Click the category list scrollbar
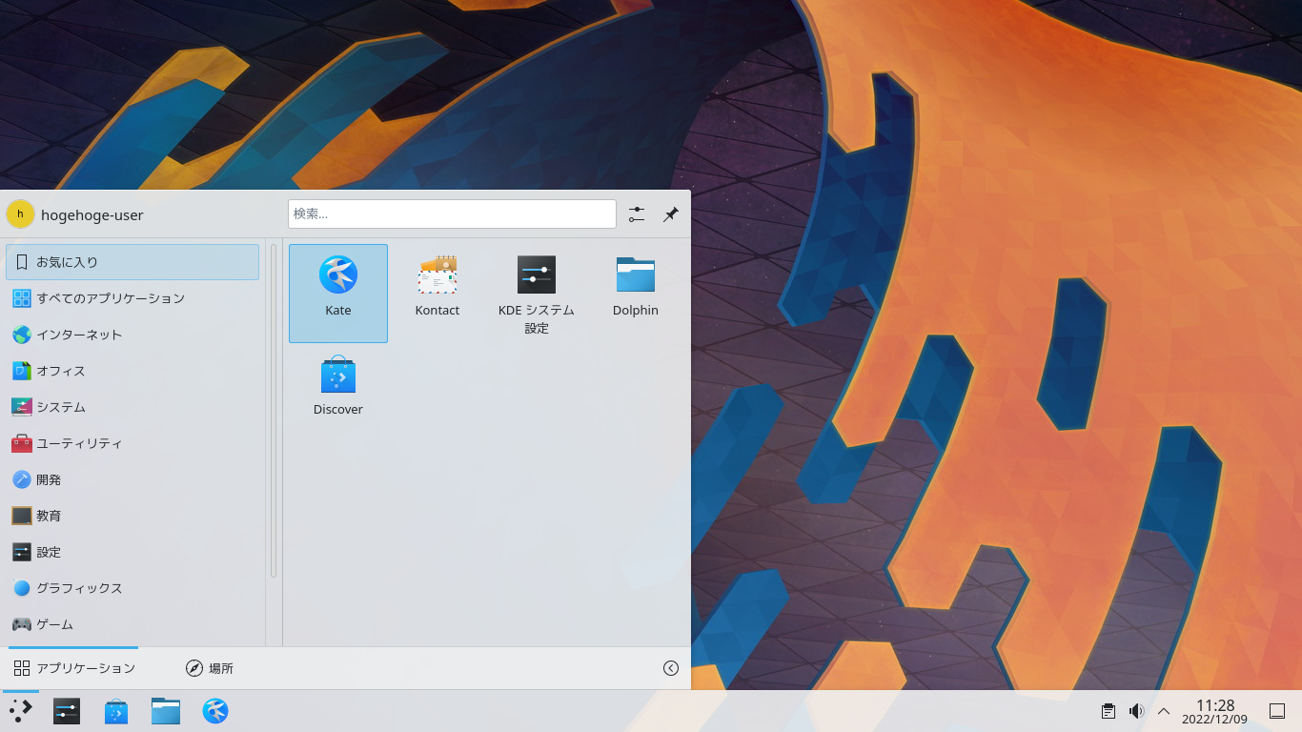 click(274, 411)
